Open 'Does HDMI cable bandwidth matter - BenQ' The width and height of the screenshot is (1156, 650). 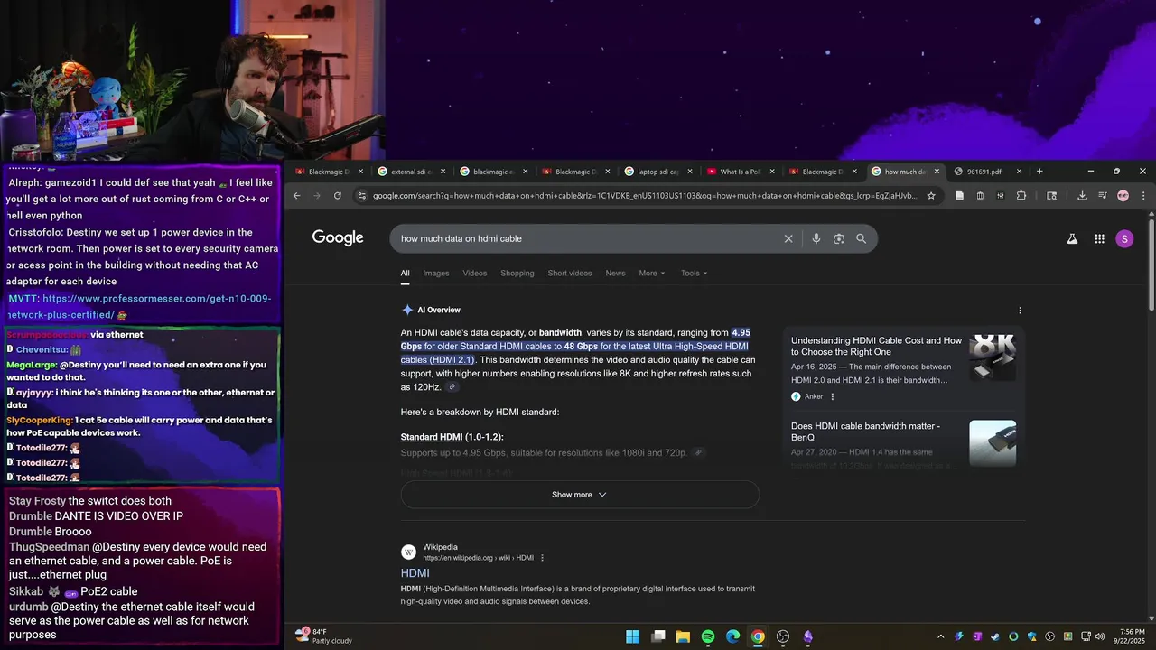point(865,432)
